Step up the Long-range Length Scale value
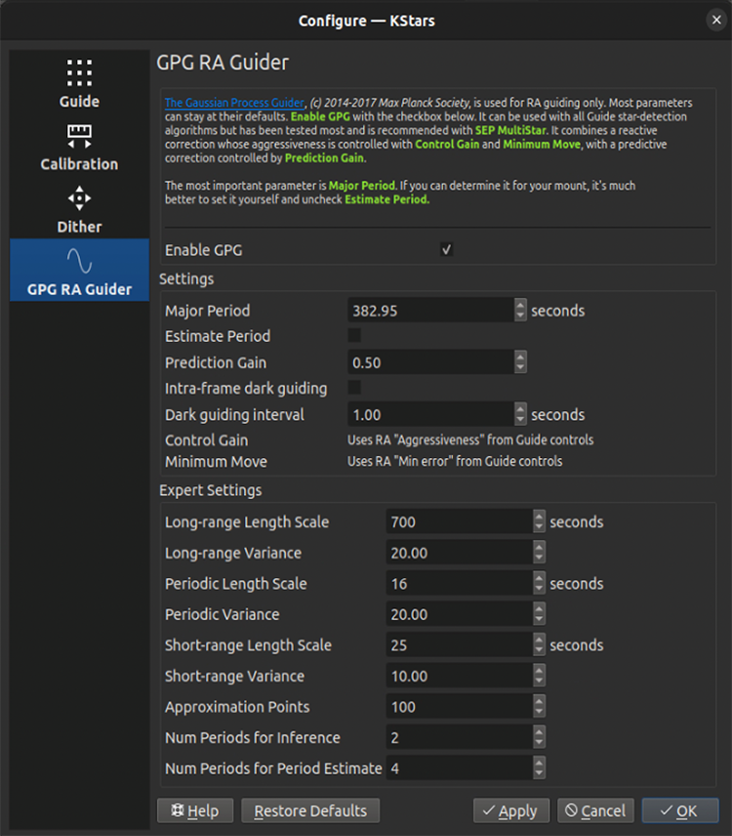This screenshot has height=836, width=732. pyautogui.click(x=539, y=517)
